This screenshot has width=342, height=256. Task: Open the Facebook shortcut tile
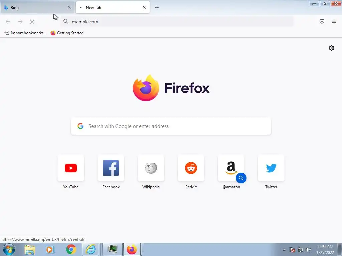[x=111, y=168]
